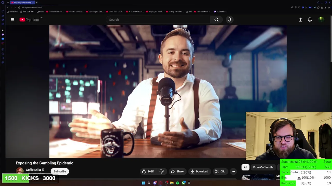Open CONTENT? bookmarks folder
Viewport: 332px width, 186px height.
coord(12,12)
